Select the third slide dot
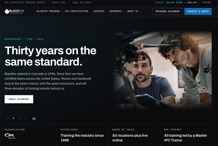Viewport: 218px width, 146px height. point(20,118)
